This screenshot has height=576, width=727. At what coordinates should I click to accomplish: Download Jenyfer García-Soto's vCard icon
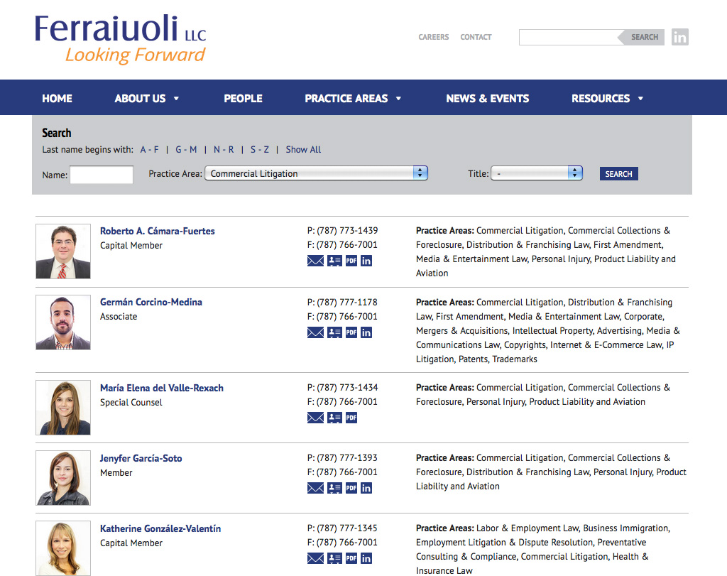(334, 488)
